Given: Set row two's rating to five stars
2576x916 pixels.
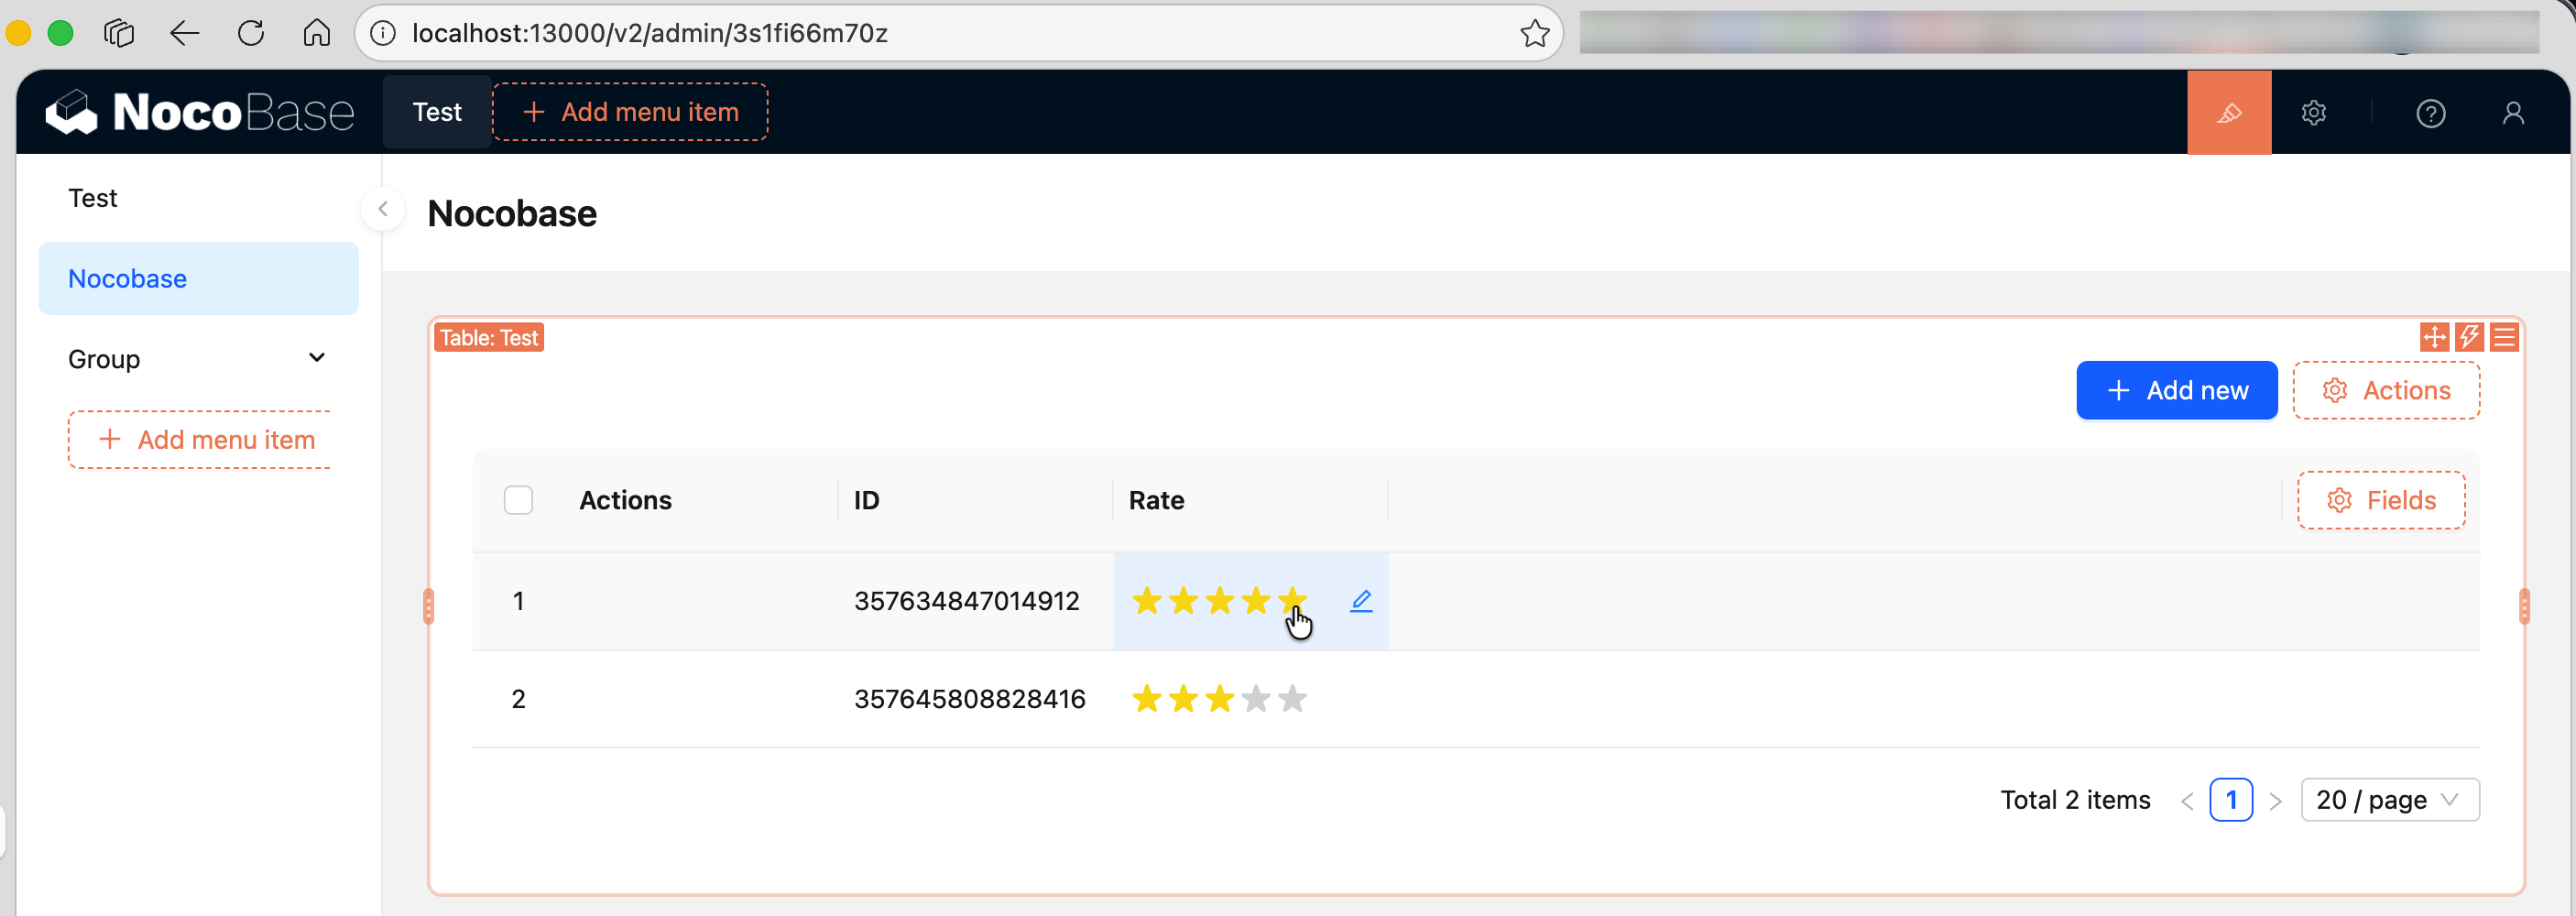Looking at the screenshot, I should point(1293,698).
